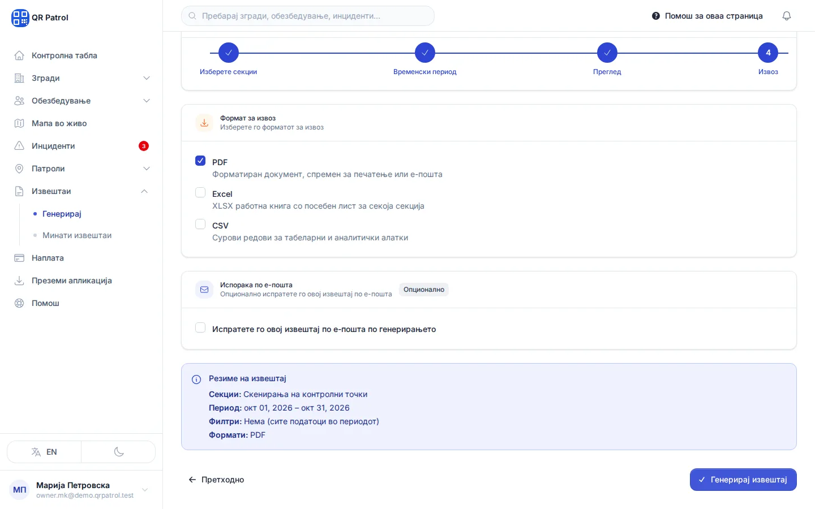Click the Помош lifebuoy icon
The width and height of the screenshot is (815, 509).
19,303
